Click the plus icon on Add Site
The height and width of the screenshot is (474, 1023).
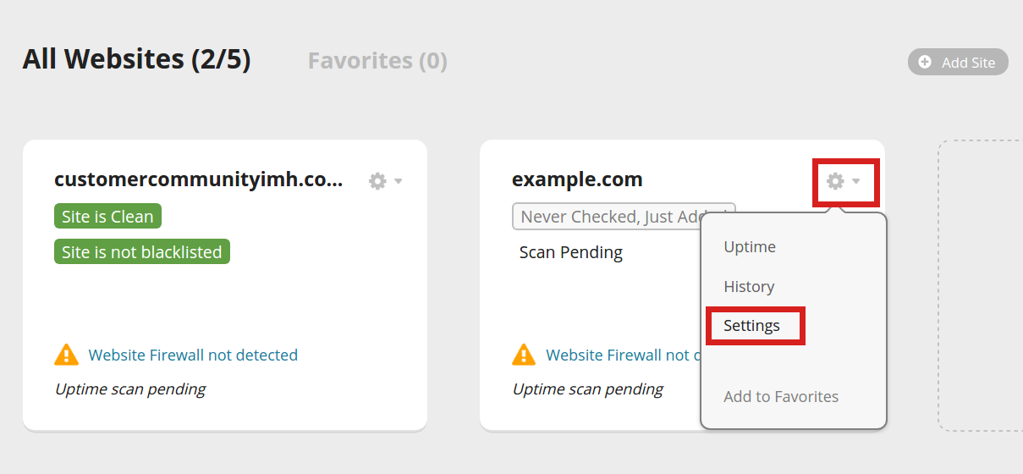925,62
